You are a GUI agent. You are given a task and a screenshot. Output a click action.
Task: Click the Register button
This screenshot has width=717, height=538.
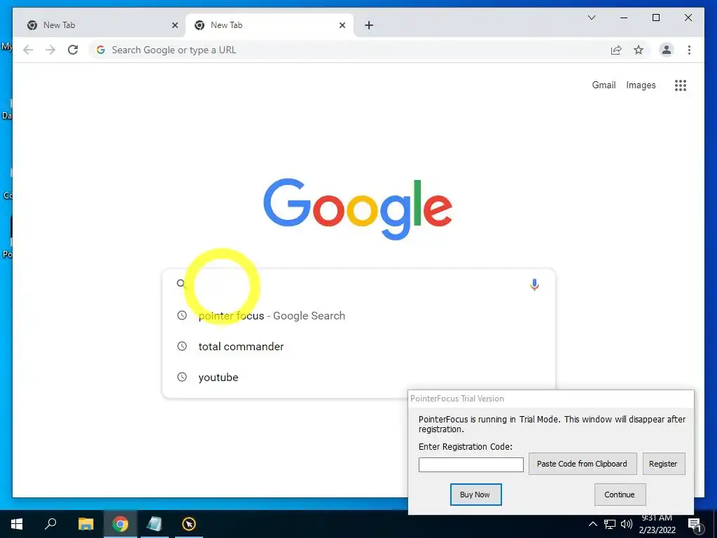click(x=663, y=464)
